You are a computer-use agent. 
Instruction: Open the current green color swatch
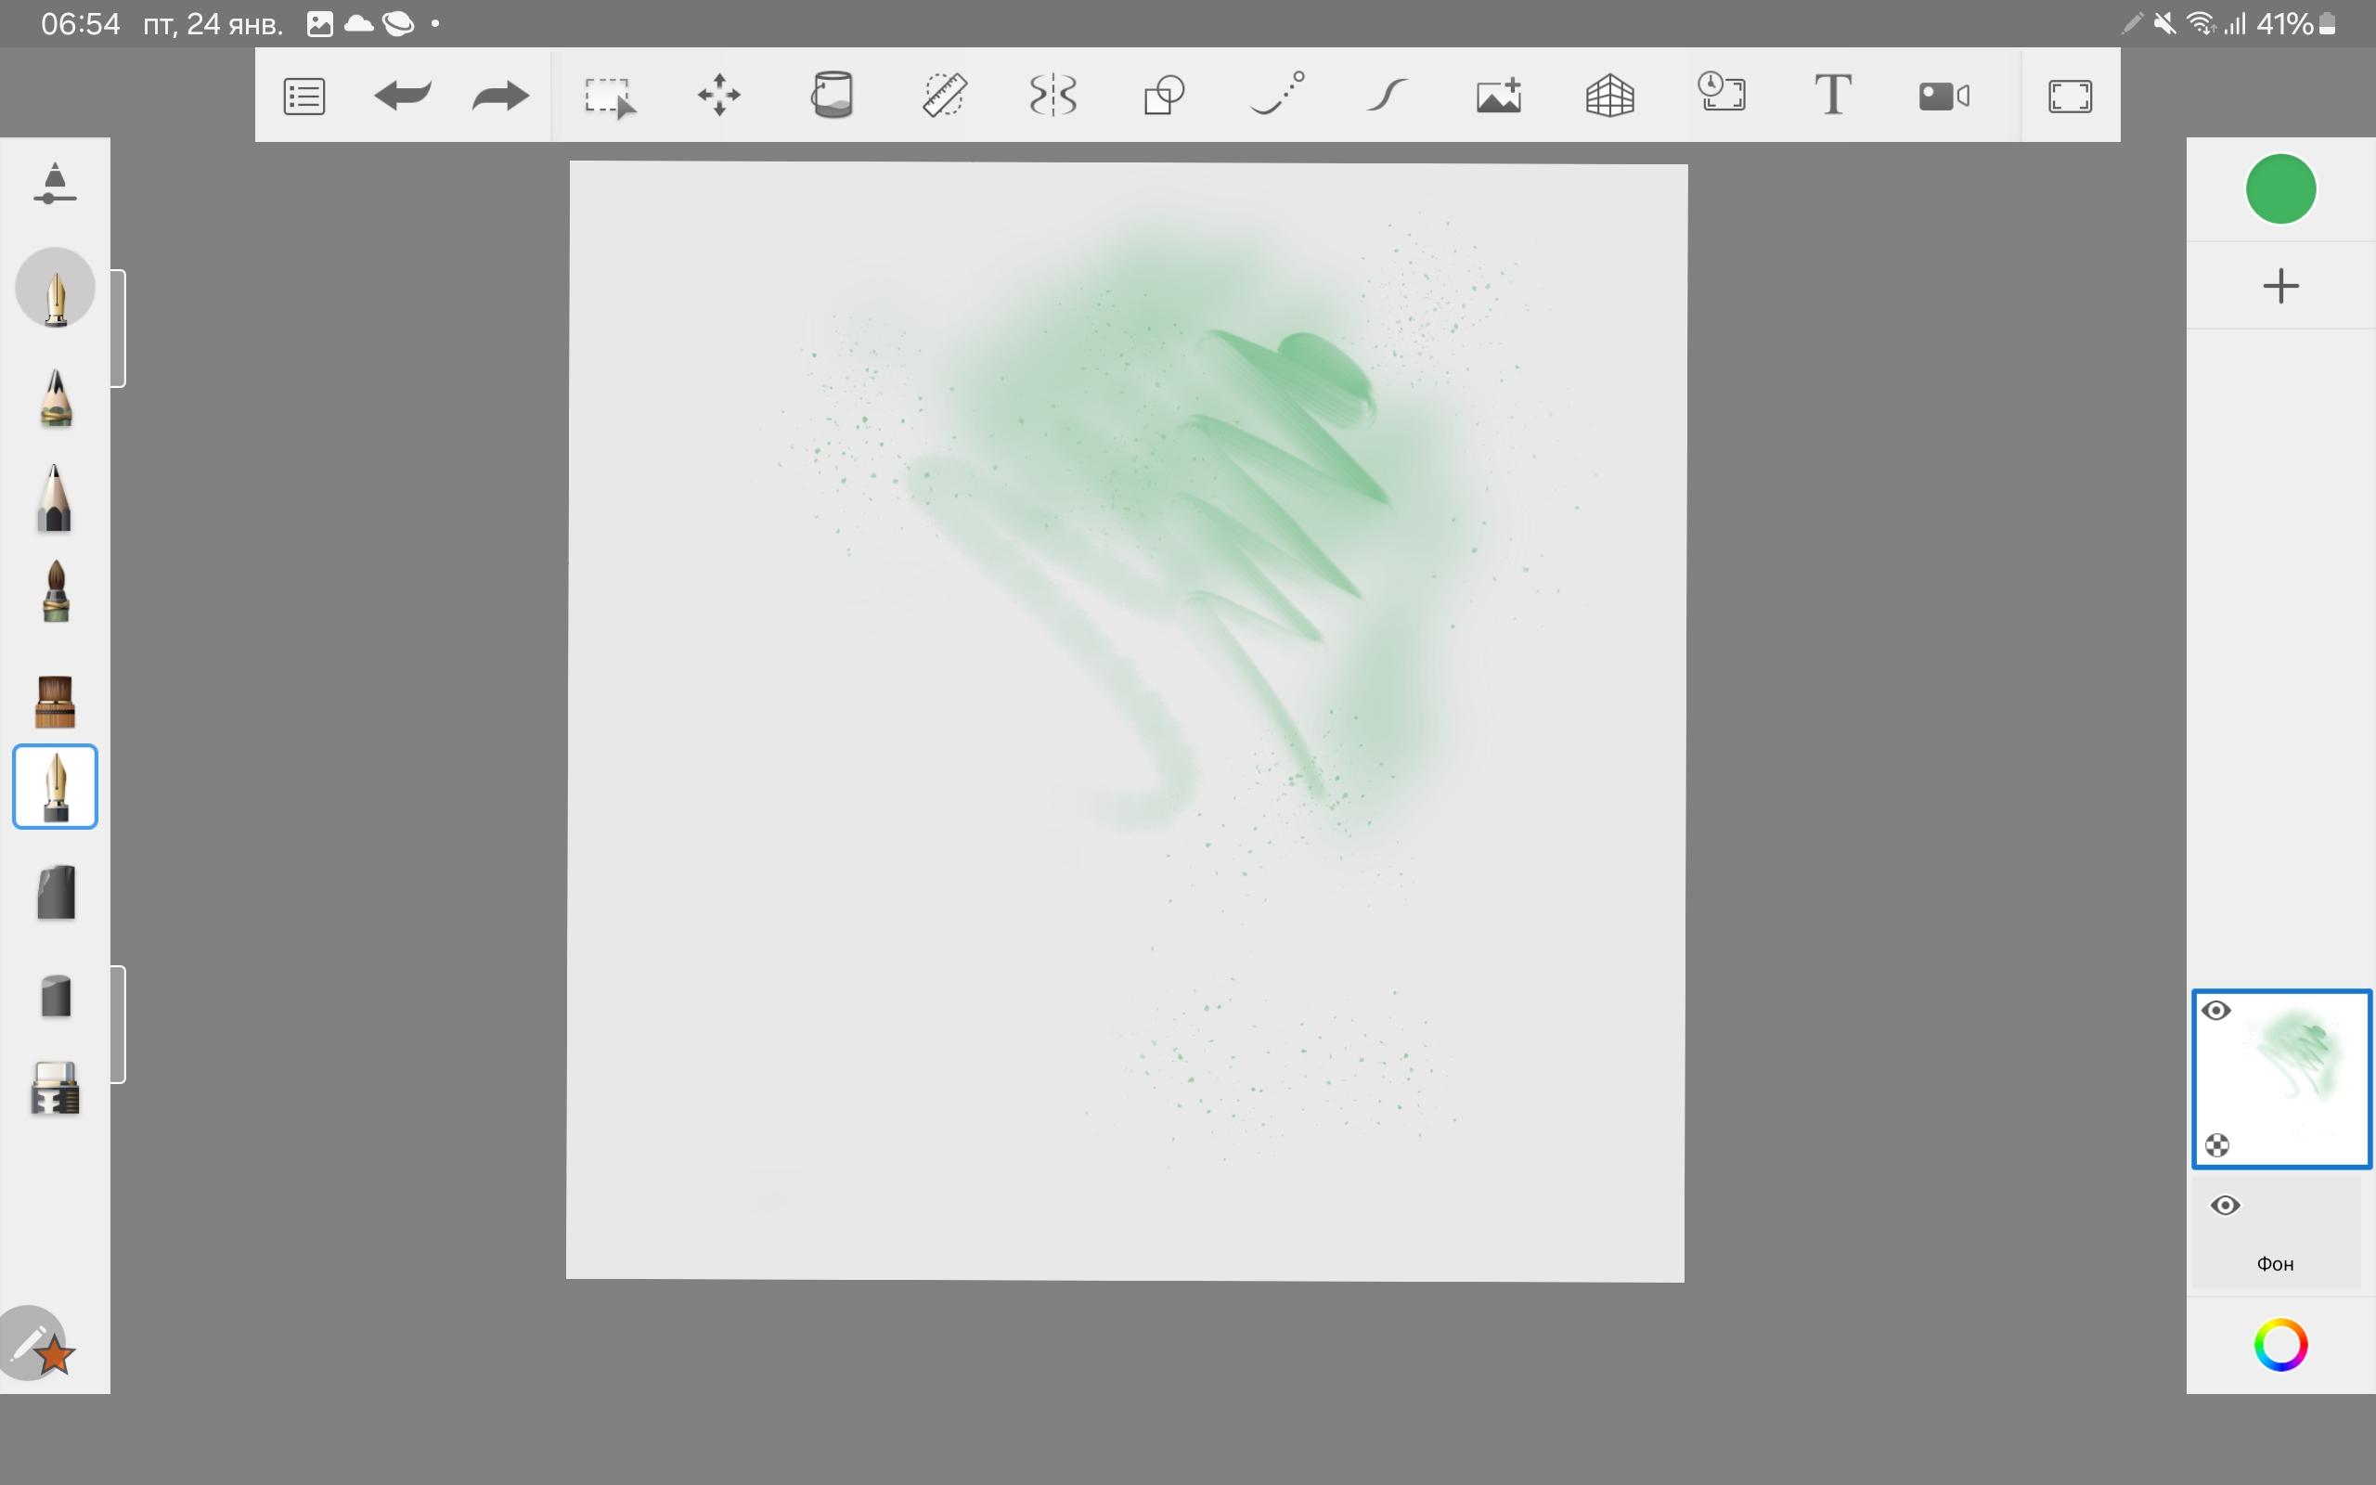click(2279, 189)
